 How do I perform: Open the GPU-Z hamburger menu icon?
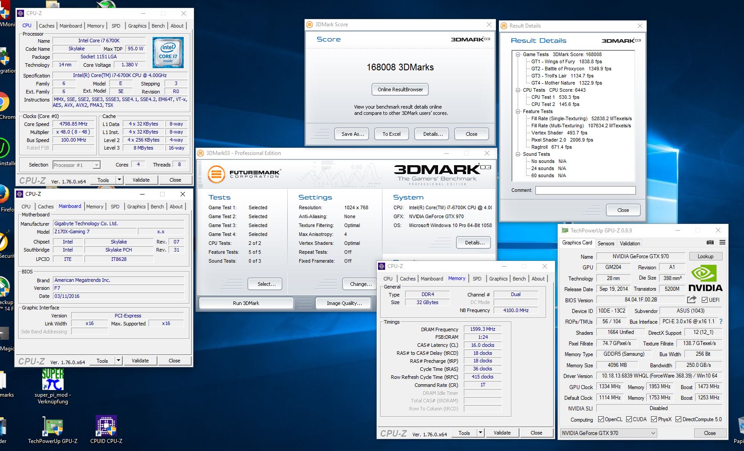pos(722,243)
